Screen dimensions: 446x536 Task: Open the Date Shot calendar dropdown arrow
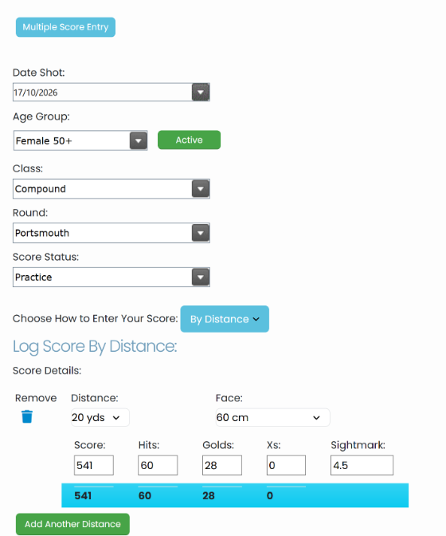[x=201, y=93]
